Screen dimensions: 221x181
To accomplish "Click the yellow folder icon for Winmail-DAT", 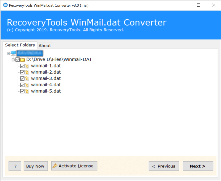I will point(23,60).
